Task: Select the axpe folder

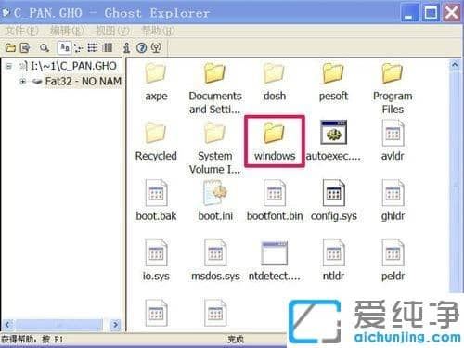Action: 156,82
